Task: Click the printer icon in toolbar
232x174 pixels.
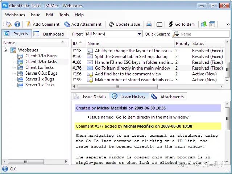Action: [149, 24]
